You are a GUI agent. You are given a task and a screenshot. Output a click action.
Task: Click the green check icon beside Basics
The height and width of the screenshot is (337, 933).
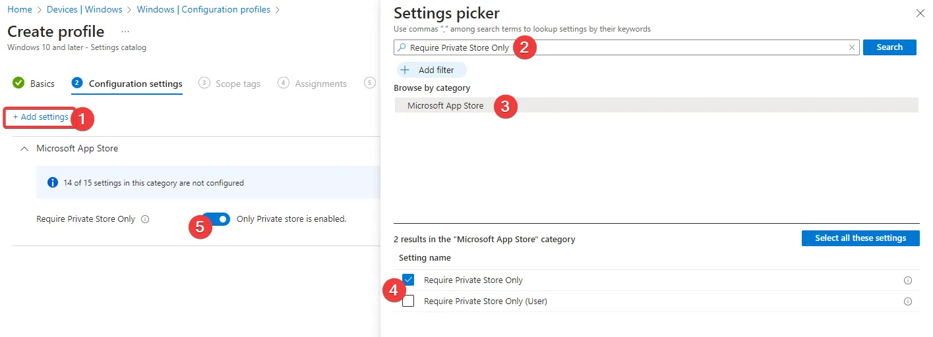coord(18,83)
